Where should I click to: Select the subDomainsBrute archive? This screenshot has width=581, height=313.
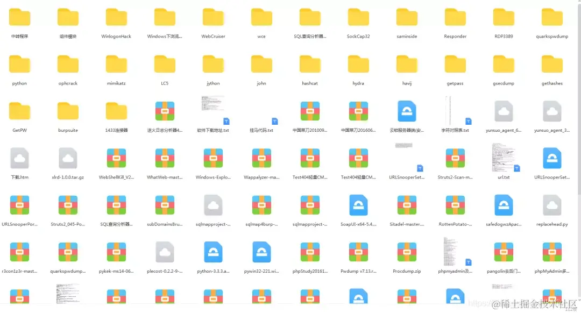[x=165, y=205]
